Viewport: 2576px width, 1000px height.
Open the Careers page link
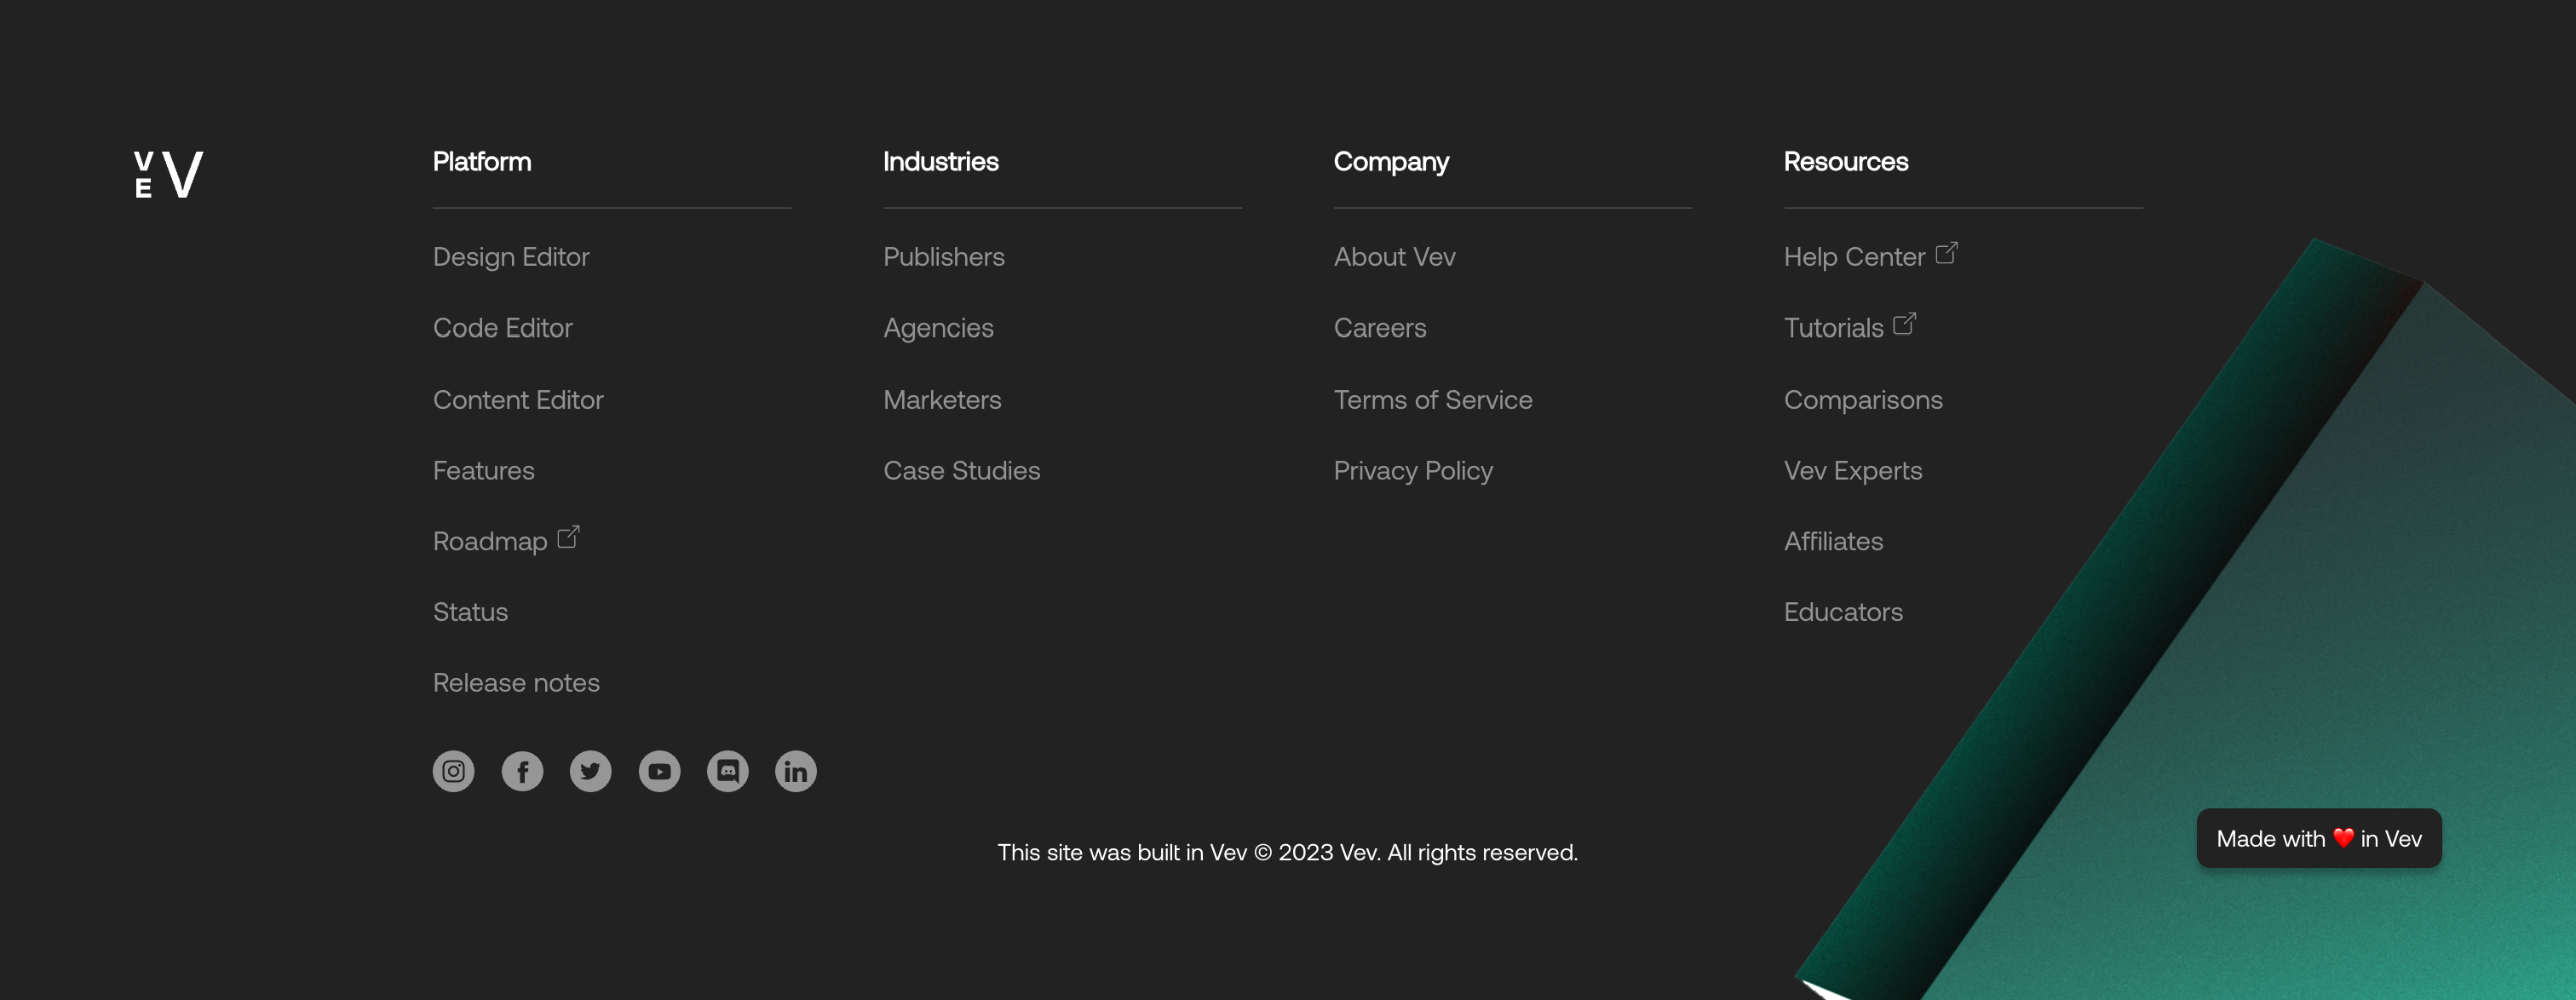(1379, 328)
